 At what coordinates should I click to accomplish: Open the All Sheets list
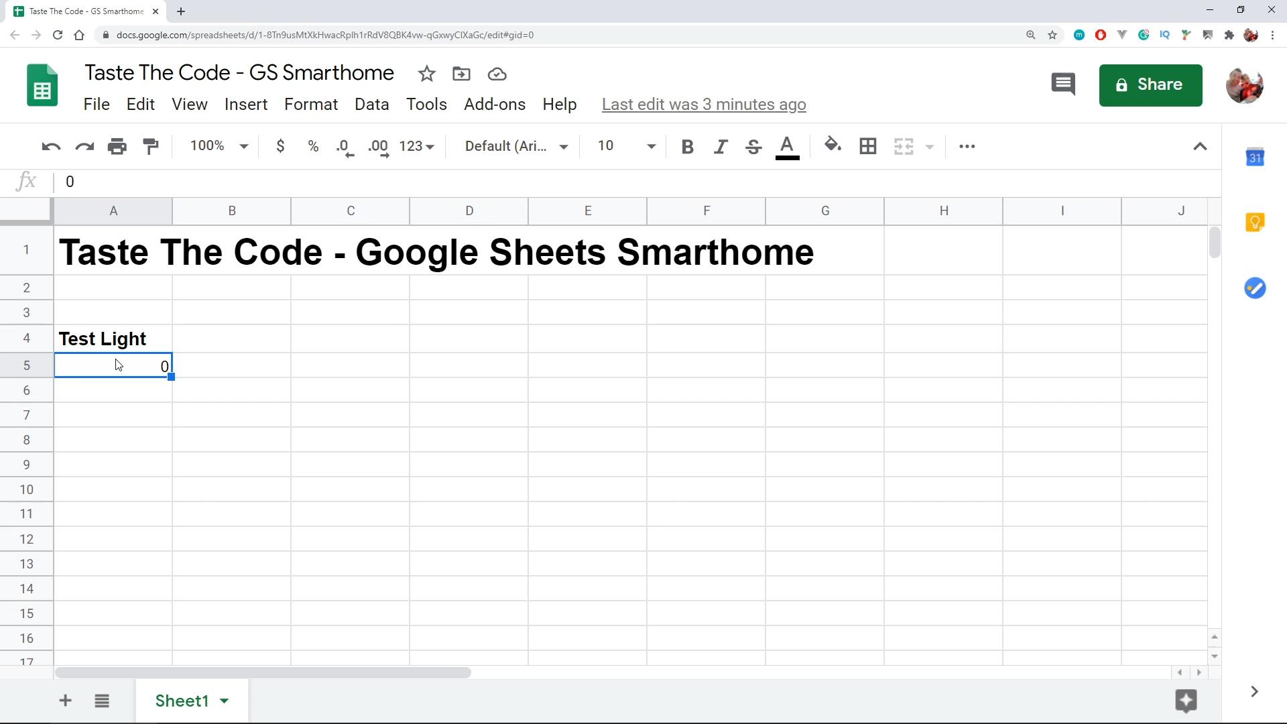102,701
